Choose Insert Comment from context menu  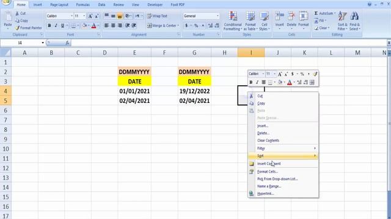tap(283, 164)
